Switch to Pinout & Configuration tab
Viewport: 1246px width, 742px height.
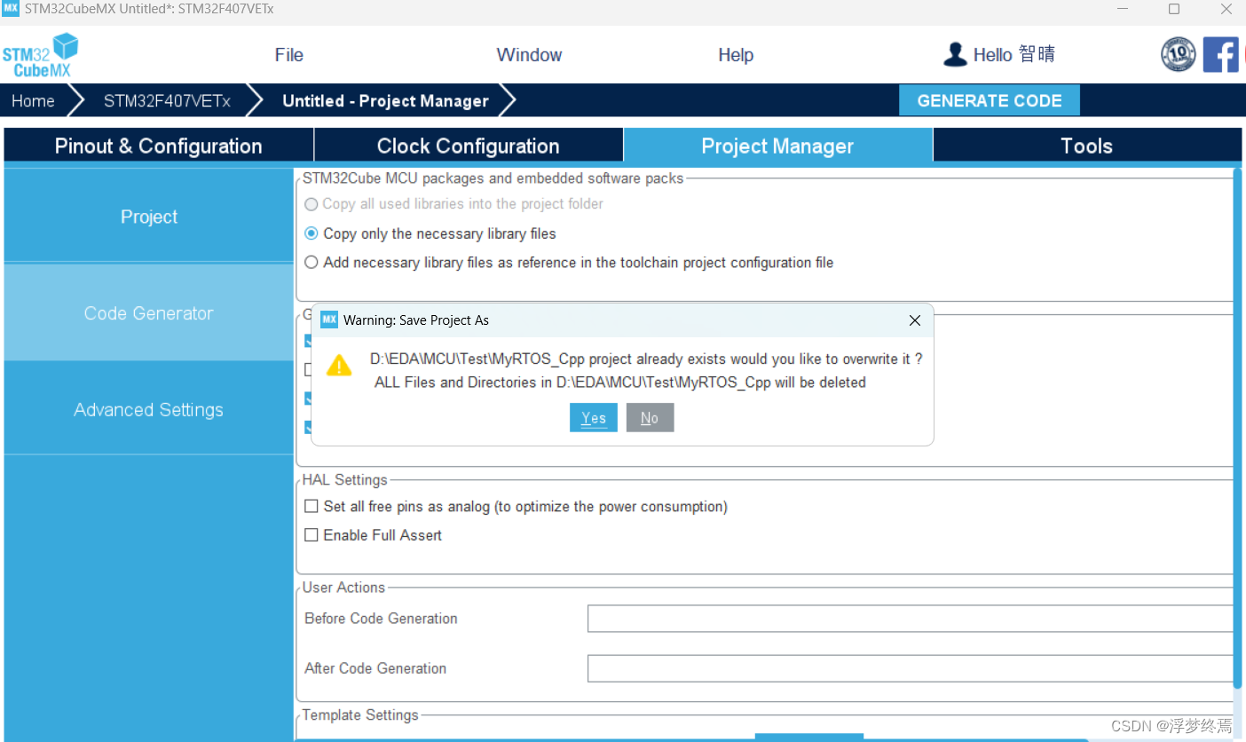click(x=159, y=146)
